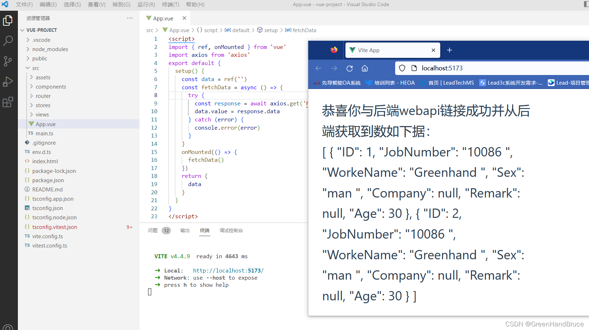The image size is (589, 330).
Task: Open vite.config.ts in the explorer
Action: click(48, 236)
